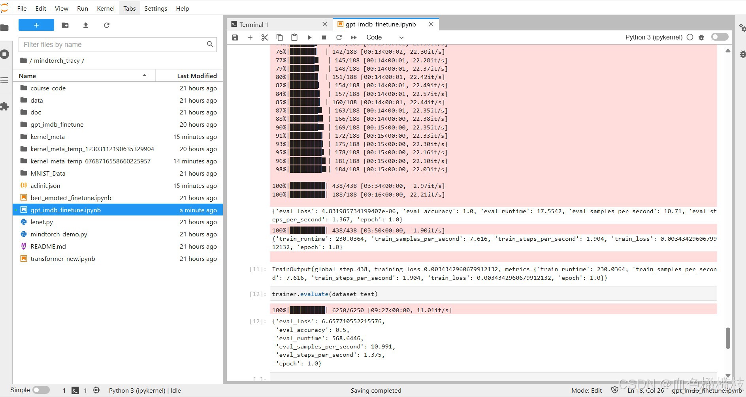The width and height of the screenshot is (746, 397).
Task: Click the terminal icon in the status bar
Action: pos(75,390)
